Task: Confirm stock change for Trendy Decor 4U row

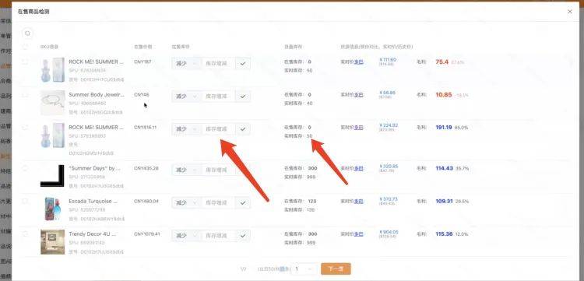Action: click(x=243, y=236)
